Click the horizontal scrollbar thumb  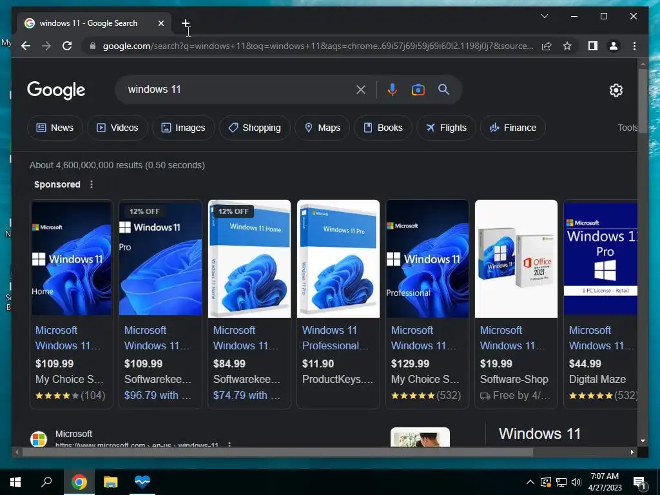[x=277, y=452]
